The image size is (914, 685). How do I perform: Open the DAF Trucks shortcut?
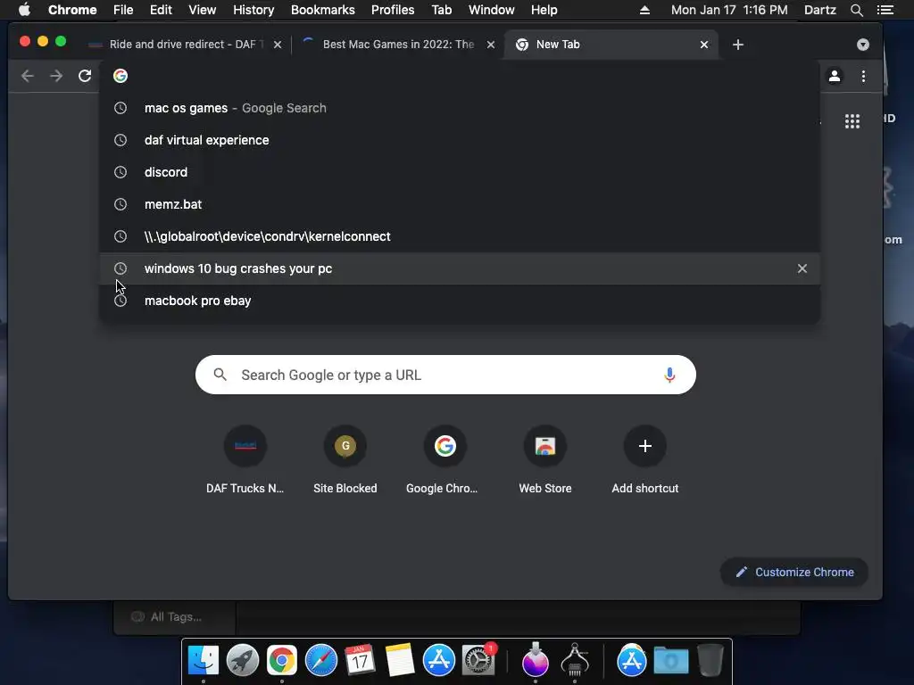click(245, 460)
